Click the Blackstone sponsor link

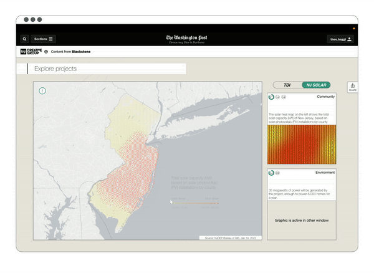coord(81,52)
